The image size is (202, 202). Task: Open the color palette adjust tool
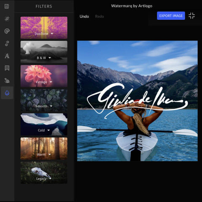[x=7, y=31]
